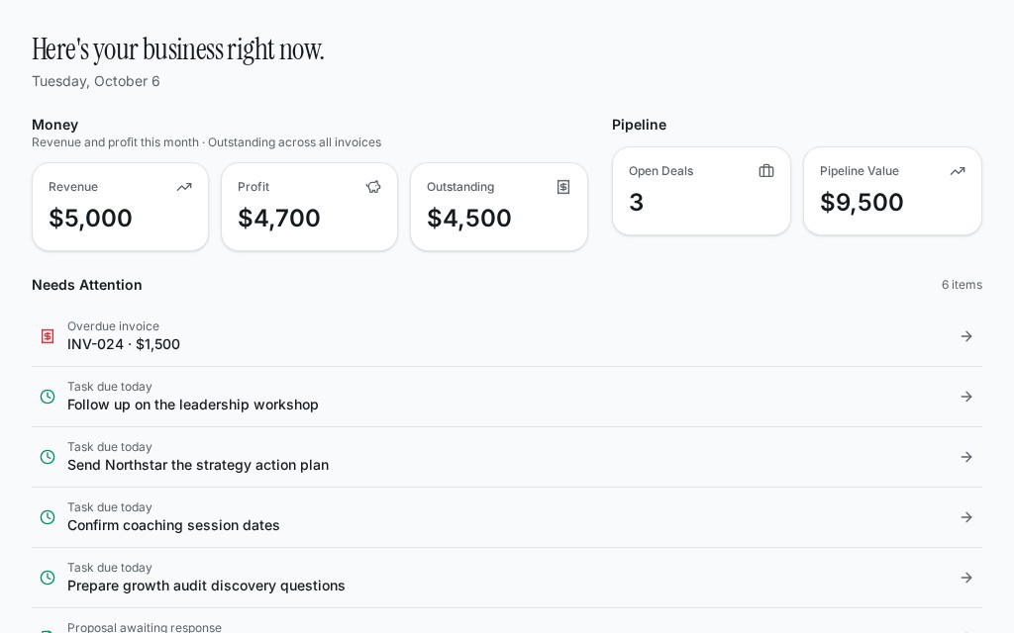Select 'Confirm coaching session dates' row
Screen dimensions: 1014x633
507,517
